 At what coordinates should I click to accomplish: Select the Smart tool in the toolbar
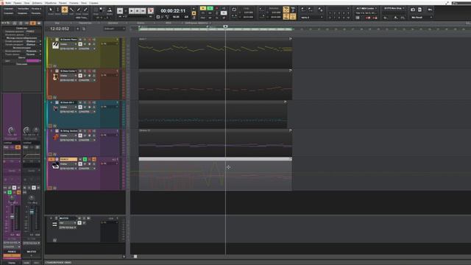pyautogui.click(x=51, y=10)
